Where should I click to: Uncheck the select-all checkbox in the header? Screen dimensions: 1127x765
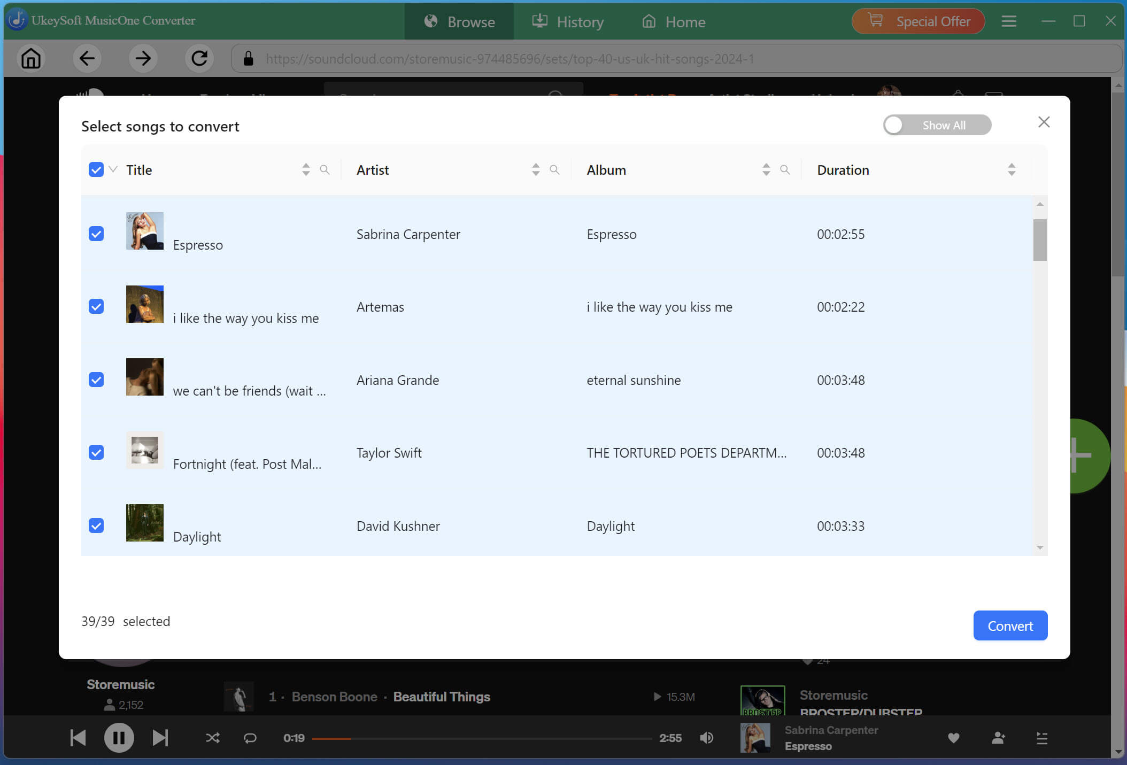(96, 169)
